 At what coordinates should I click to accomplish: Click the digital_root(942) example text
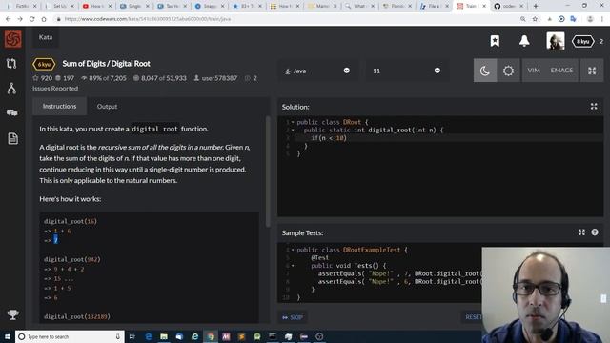pyautogui.click(x=72, y=259)
